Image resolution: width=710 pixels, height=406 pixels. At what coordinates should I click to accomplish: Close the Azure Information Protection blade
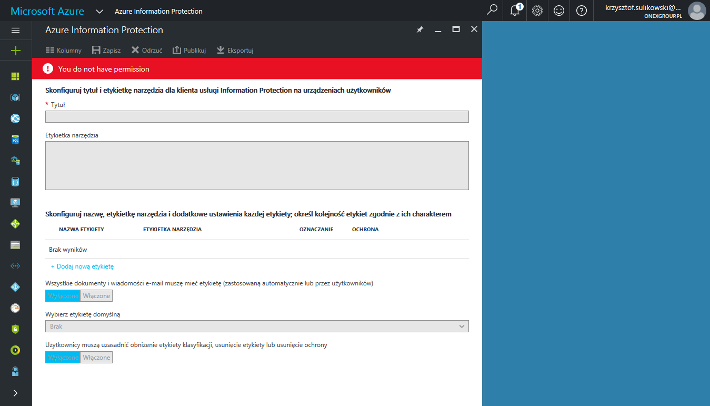tap(474, 29)
